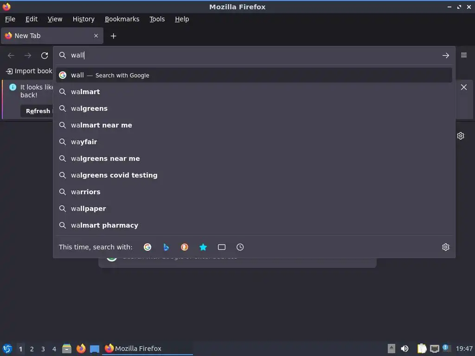Click the show desktop taskbar icon
Screen dimensions: 475x356
[95, 349]
